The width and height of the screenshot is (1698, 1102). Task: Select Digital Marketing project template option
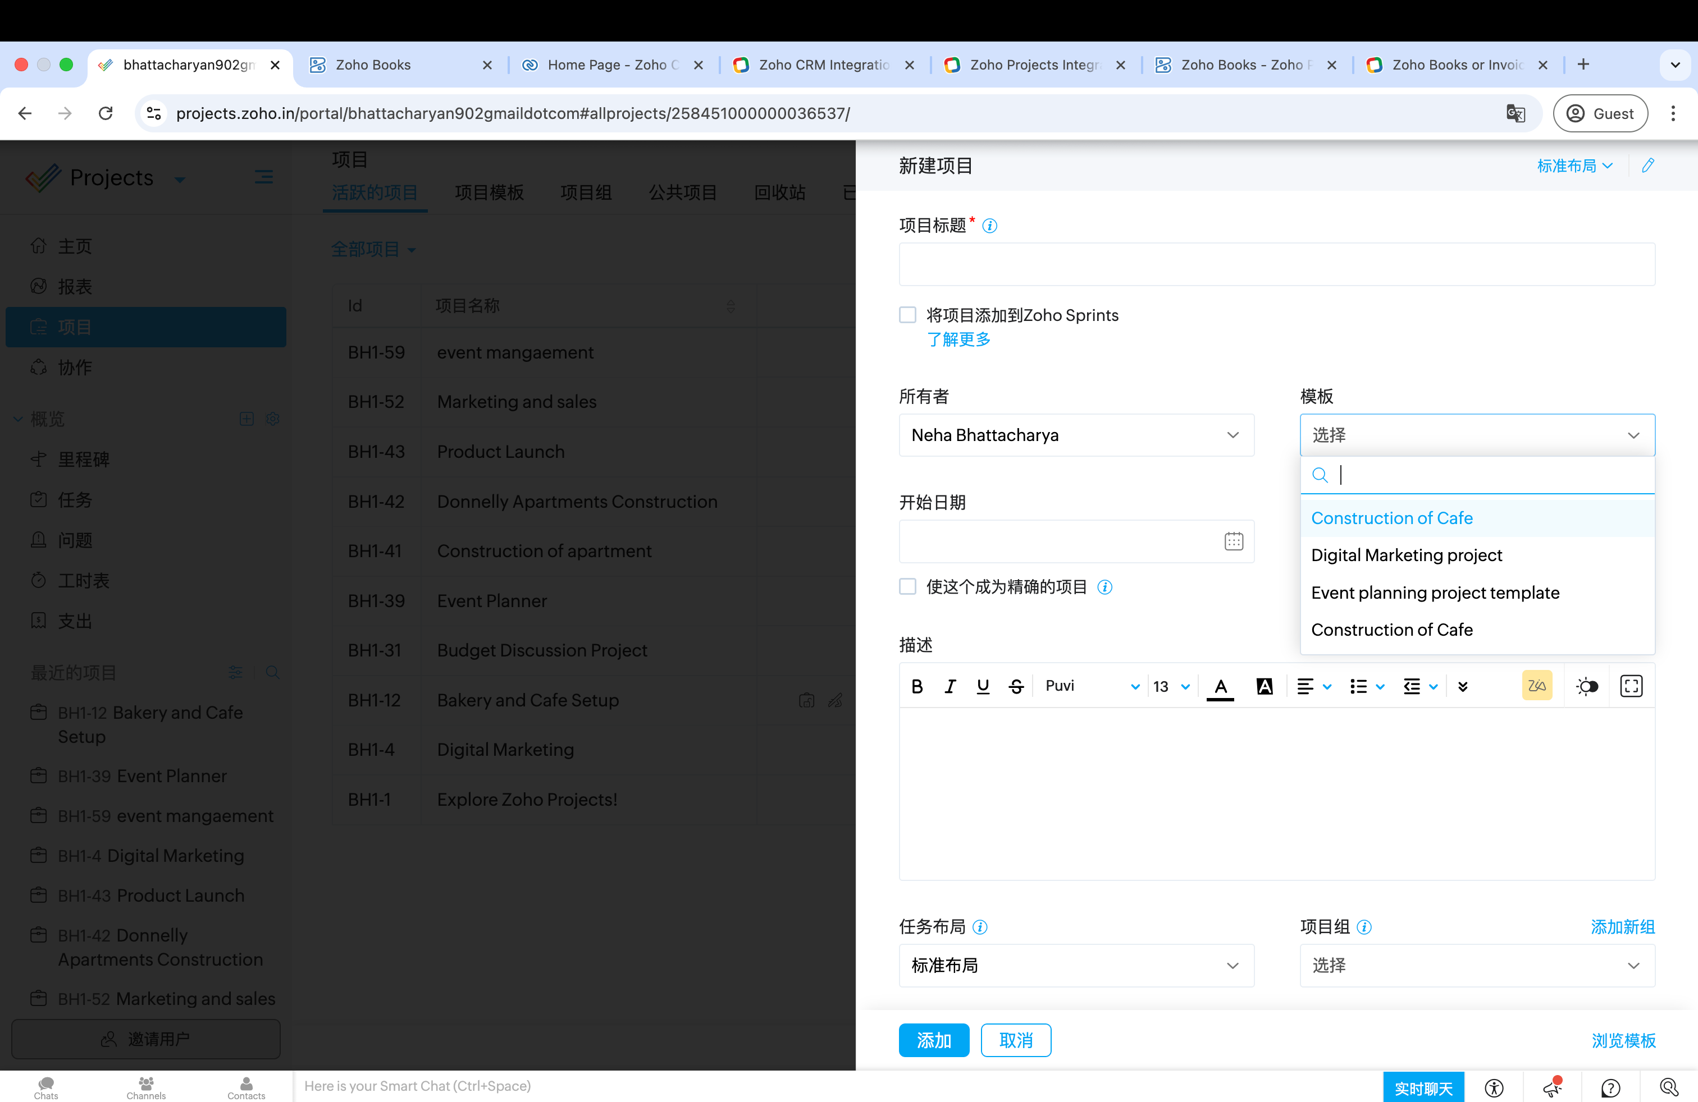click(1406, 555)
